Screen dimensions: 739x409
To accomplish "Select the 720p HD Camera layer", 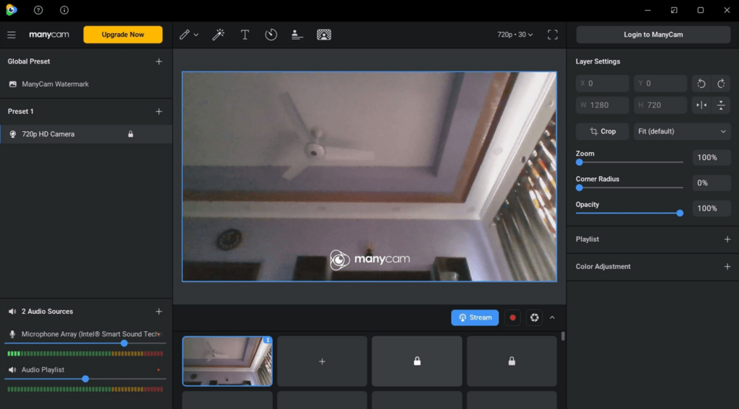I will tap(87, 134).
